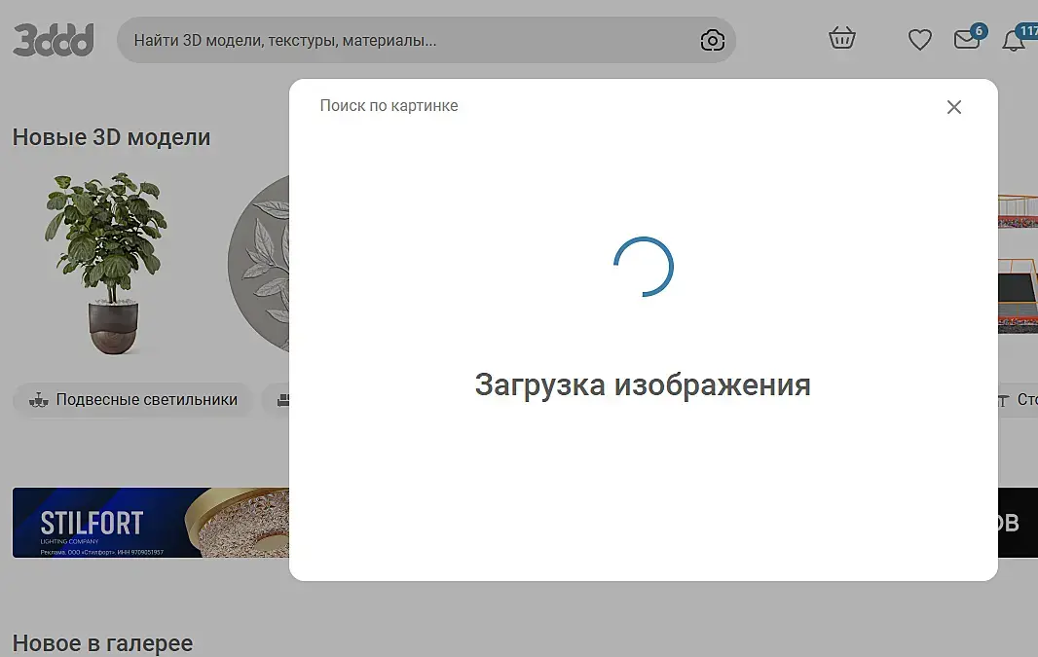Open the Новое в галерее section heading
The width and height of the screenshot is (1038, 657).
[x=102, y=643]
